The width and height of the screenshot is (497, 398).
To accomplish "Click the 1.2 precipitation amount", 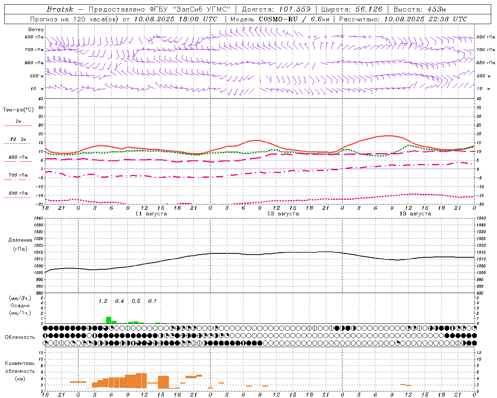I will (x=103, y=301).
